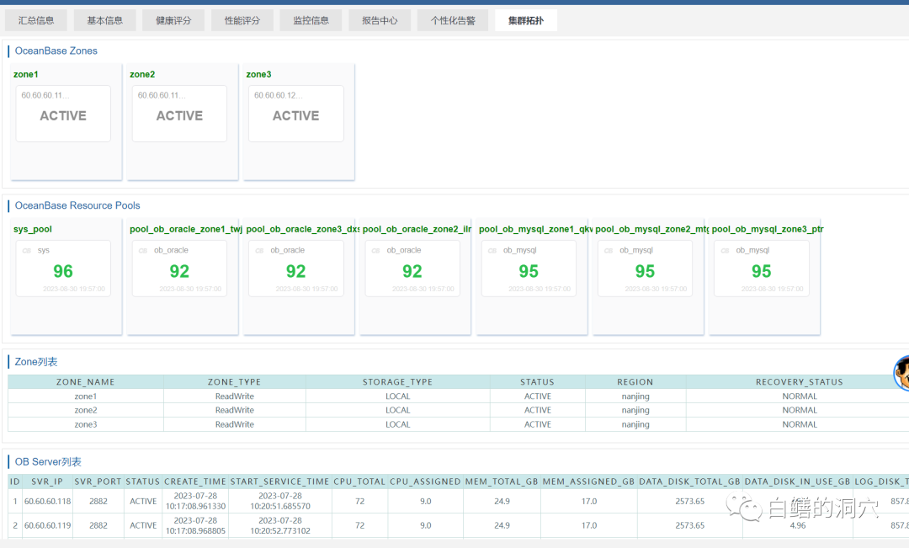
Task: Open the sys_pool score card showing 96
Action: (63, 269)
